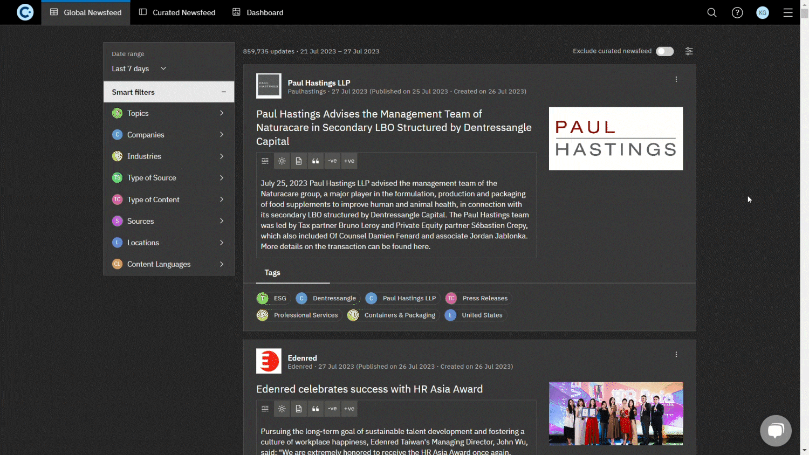The width and height of the screenshot is (809, 455).
Task: Click Paul Hastings source logo avatar
Action: point(269,86)
